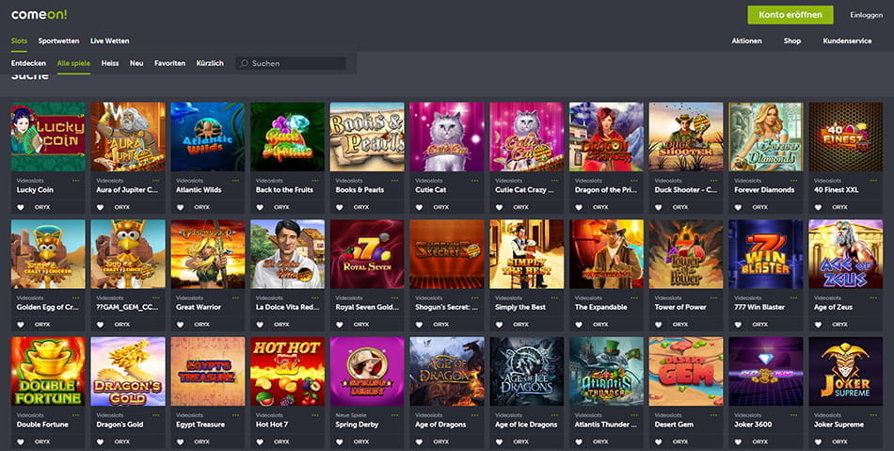The height and width of the screenshot is (451, 894).
Task: Favorite Shogun's Secret with heart icon
Action: 420,325
